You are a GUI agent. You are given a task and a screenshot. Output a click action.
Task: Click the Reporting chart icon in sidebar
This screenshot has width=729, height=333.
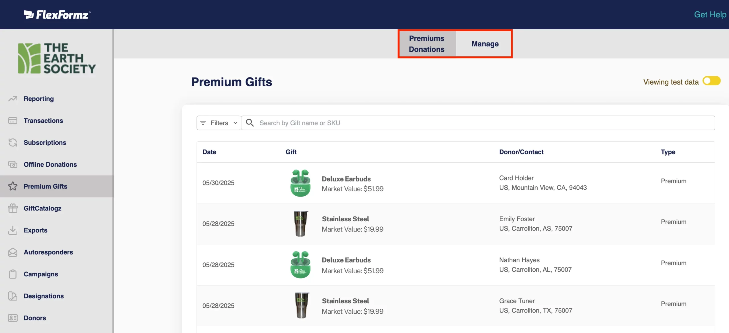(13, 99)
